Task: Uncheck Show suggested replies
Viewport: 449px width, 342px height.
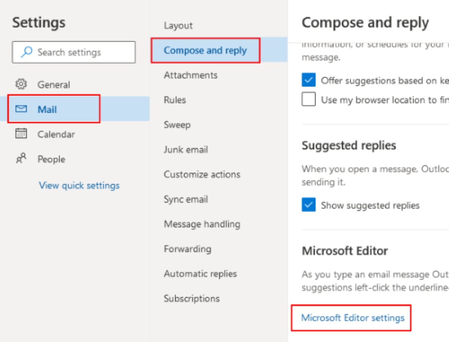Action: pyautogui.click(x=309, y=205)
